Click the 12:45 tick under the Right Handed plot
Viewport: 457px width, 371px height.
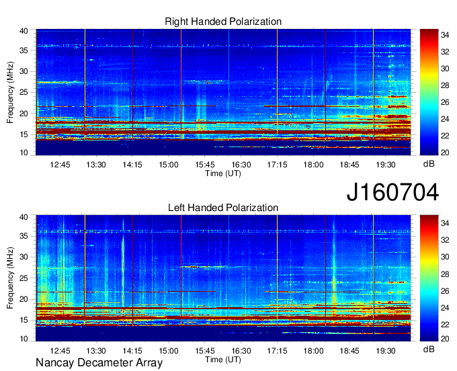coord(60,165)
